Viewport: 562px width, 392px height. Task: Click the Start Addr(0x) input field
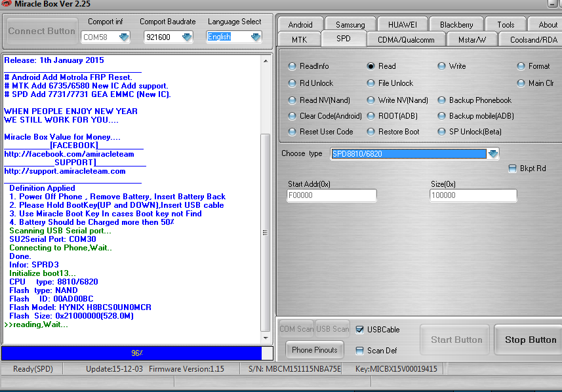tap(332, 195)
